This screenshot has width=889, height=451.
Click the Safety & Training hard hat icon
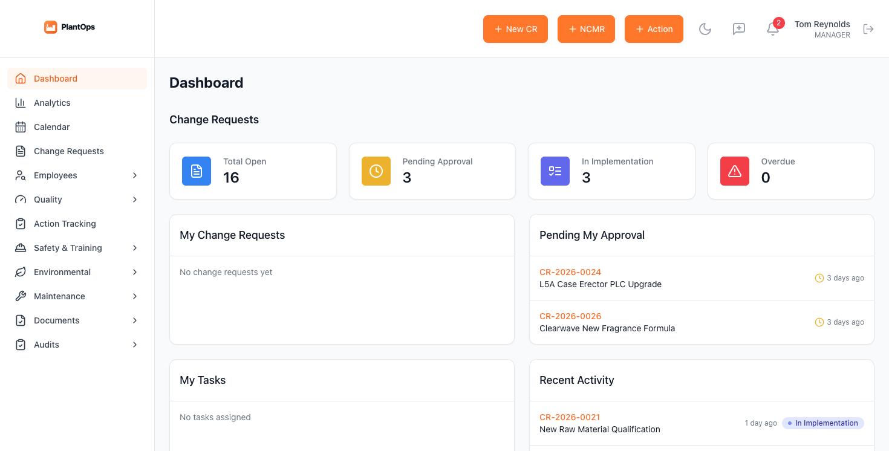(x=21, y=248)
